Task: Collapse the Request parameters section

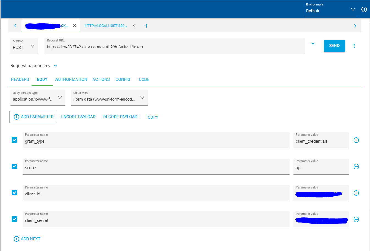Action: (x=55, y=65)
